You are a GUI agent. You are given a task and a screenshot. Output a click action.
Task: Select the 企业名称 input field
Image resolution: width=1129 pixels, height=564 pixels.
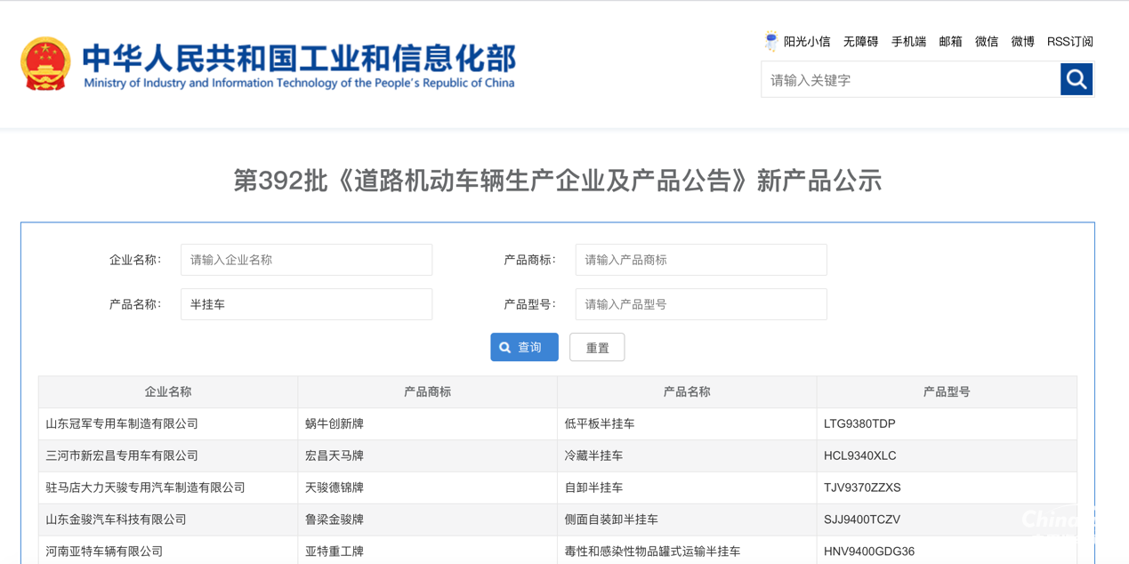(306, 259)
